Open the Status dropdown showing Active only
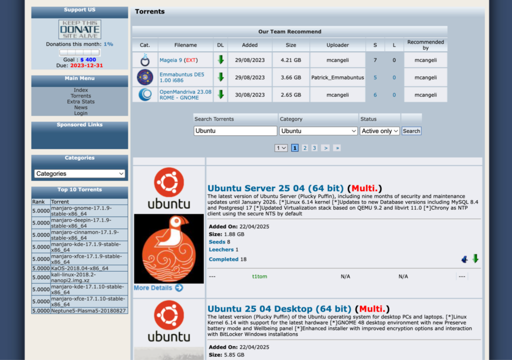Viewport: 512px width, 360px height. [x=380, y=131]
